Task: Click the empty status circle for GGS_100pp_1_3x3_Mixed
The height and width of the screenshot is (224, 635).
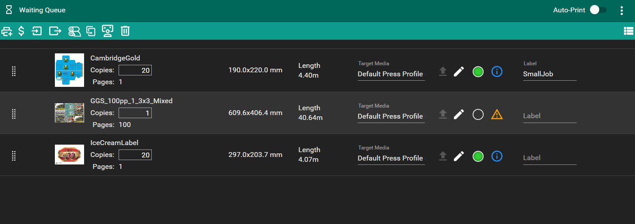Action: point(478,115)
